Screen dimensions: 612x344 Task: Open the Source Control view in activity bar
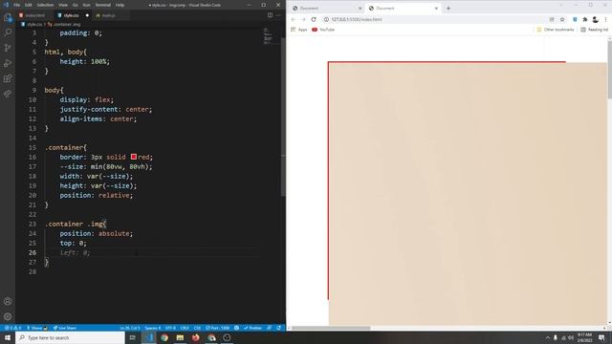tap(8, 48)
